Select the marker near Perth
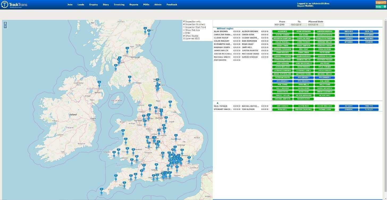 click(127, 50)
